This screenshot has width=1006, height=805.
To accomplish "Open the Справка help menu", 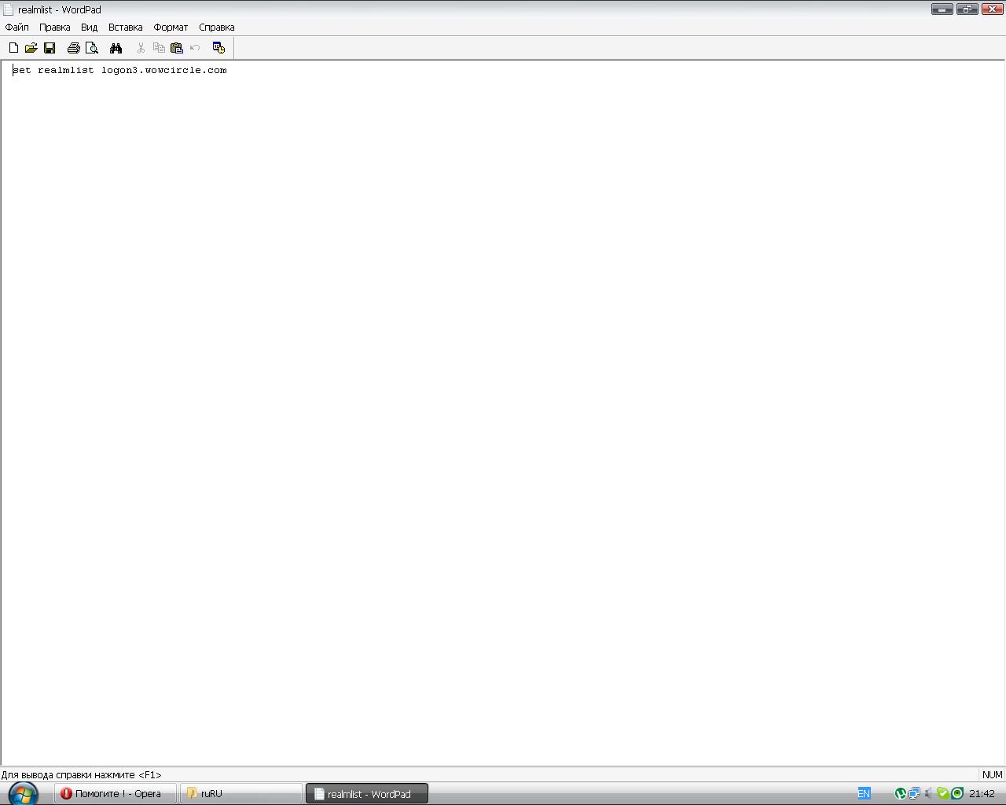I will pos(216,27).
